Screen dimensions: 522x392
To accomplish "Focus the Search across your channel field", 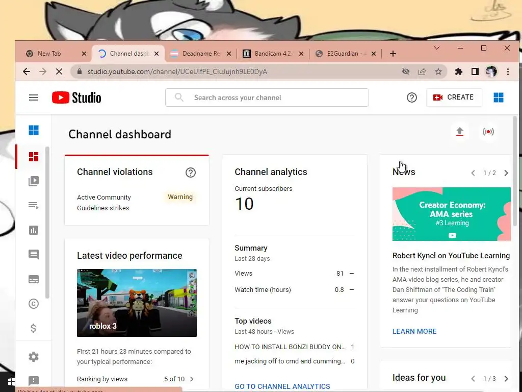I will point(267,97).
